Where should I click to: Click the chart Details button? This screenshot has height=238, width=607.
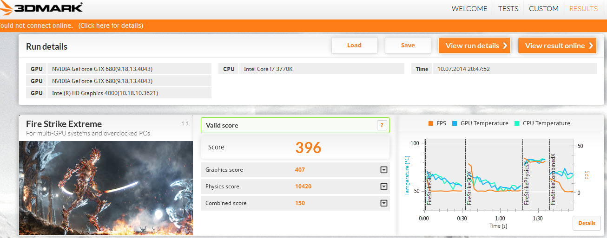(587, 223)
